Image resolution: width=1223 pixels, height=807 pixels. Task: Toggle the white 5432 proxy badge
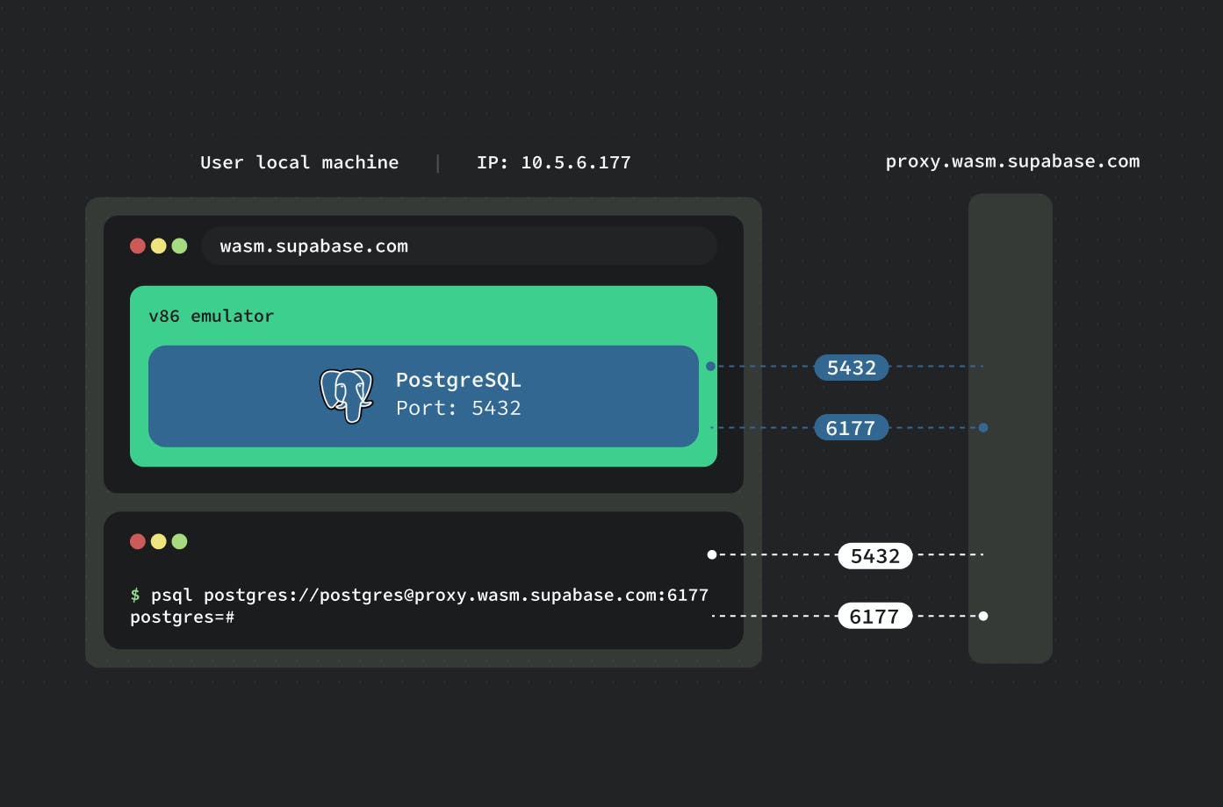(874, 555)
